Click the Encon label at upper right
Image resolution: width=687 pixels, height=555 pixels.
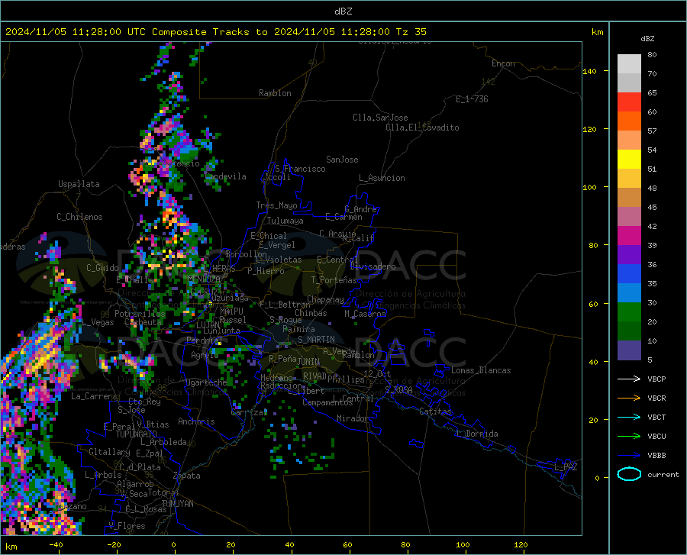[503, 63]
